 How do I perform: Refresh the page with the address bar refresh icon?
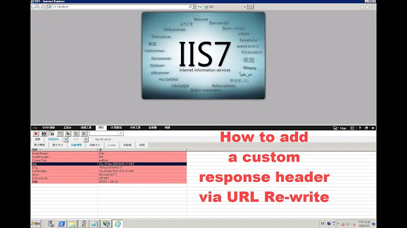point(200,7)
